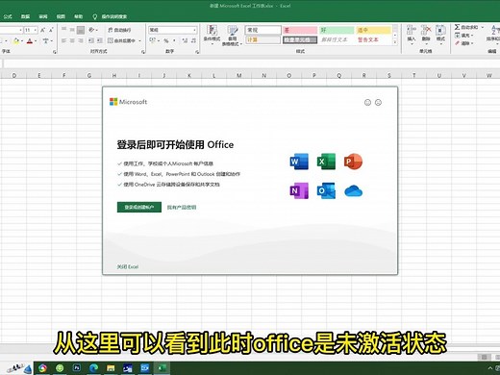The height and width of the screenshot is (375, 500).
Task: Click the text orientation icon
Action: point(92,30)
